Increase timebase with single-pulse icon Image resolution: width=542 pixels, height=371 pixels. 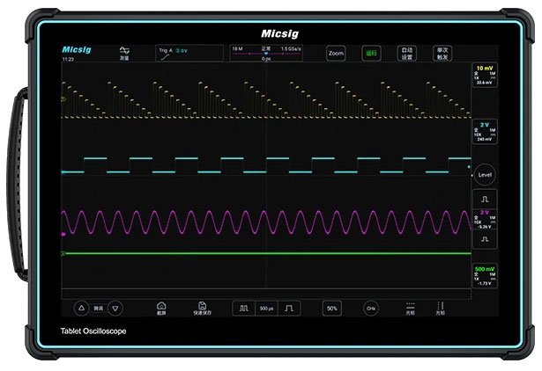[291, 309]
